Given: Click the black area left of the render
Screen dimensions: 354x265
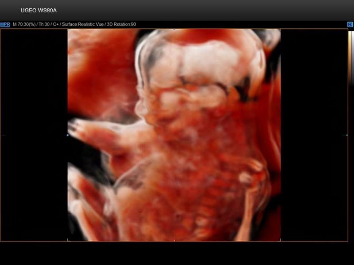Looking at the screenshot, I should (x=34, y=132).
